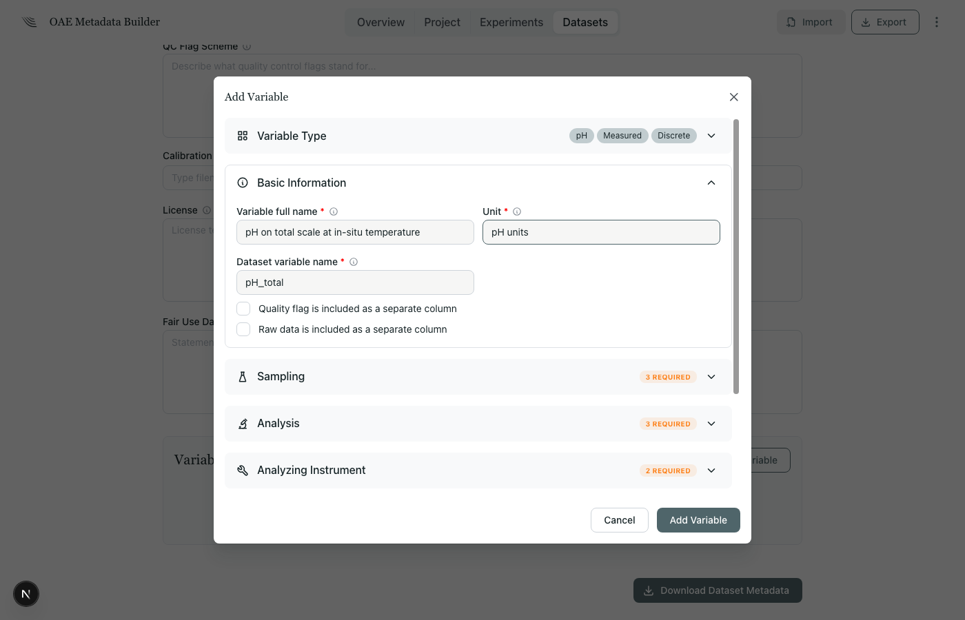
Task: Click the Variable full name input field
Action: coord(355,232)
